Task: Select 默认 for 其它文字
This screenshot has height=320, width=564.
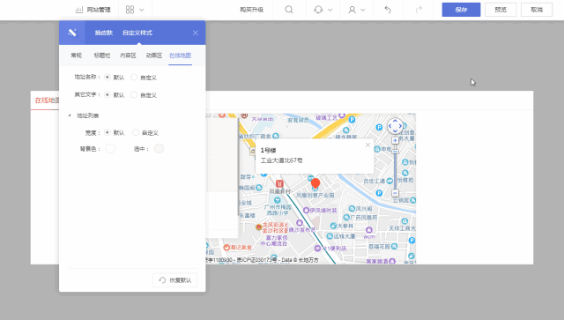Action: [x=108, y=94]
